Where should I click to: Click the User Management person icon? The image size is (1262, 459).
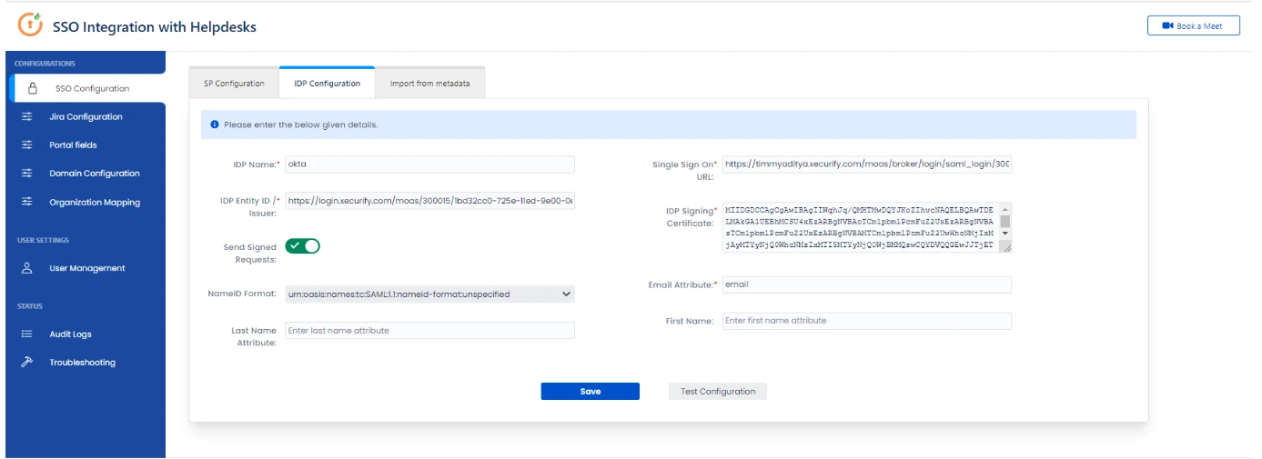[x=27, y=268]
